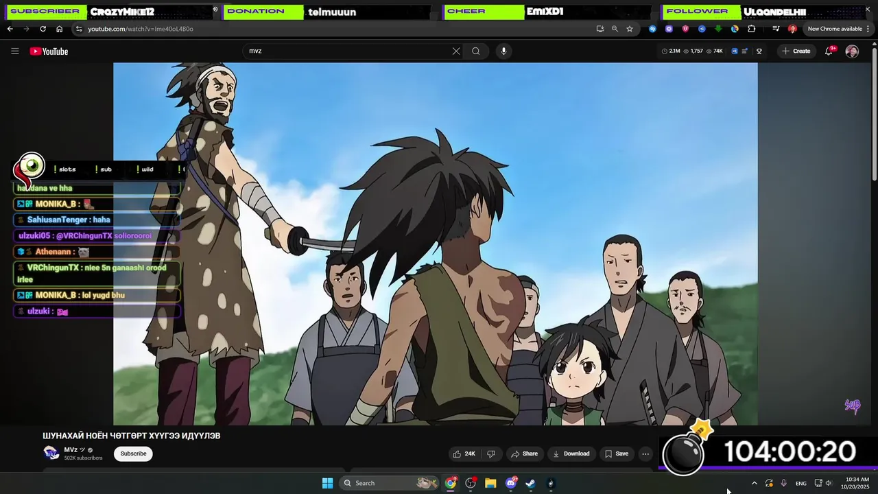Open the green download arrow extension
The width and height of the screenshot is (878, 494).
point(718,29)
